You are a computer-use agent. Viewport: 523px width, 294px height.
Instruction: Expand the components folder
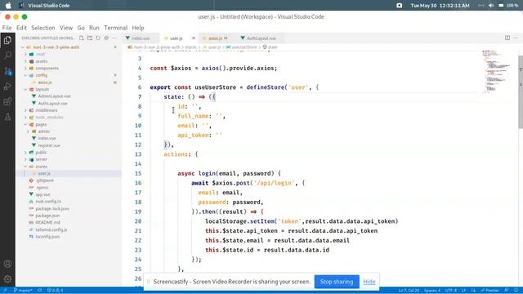[x=25, y=69]
